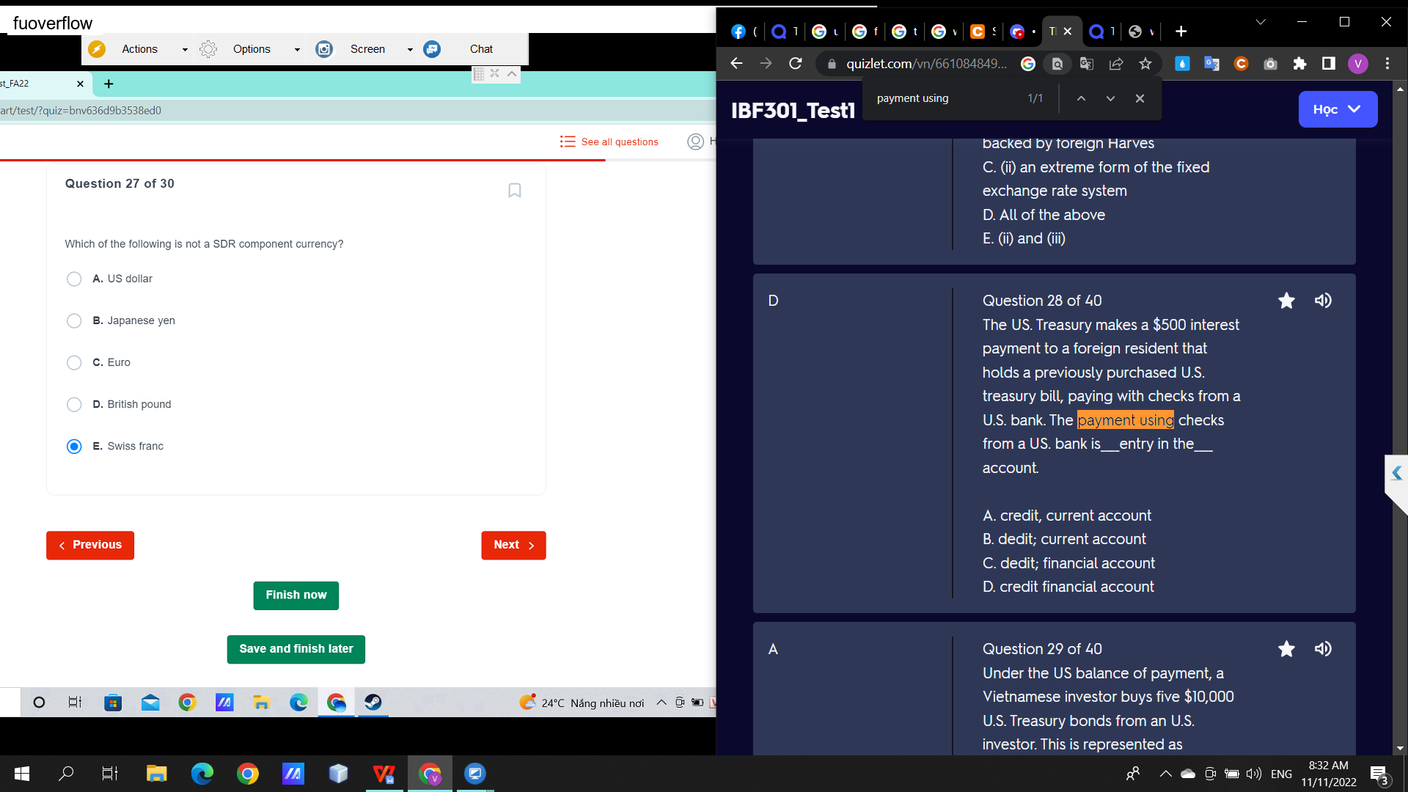Reload the Quizlet page
Image resolution: width=1408 pixels, height=792 pixels.
[x=796, y=64]
